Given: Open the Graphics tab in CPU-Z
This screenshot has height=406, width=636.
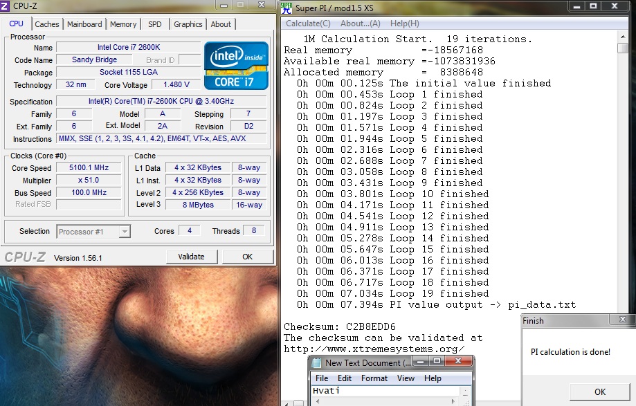Looking at the screenshot, I should [188, 24].
